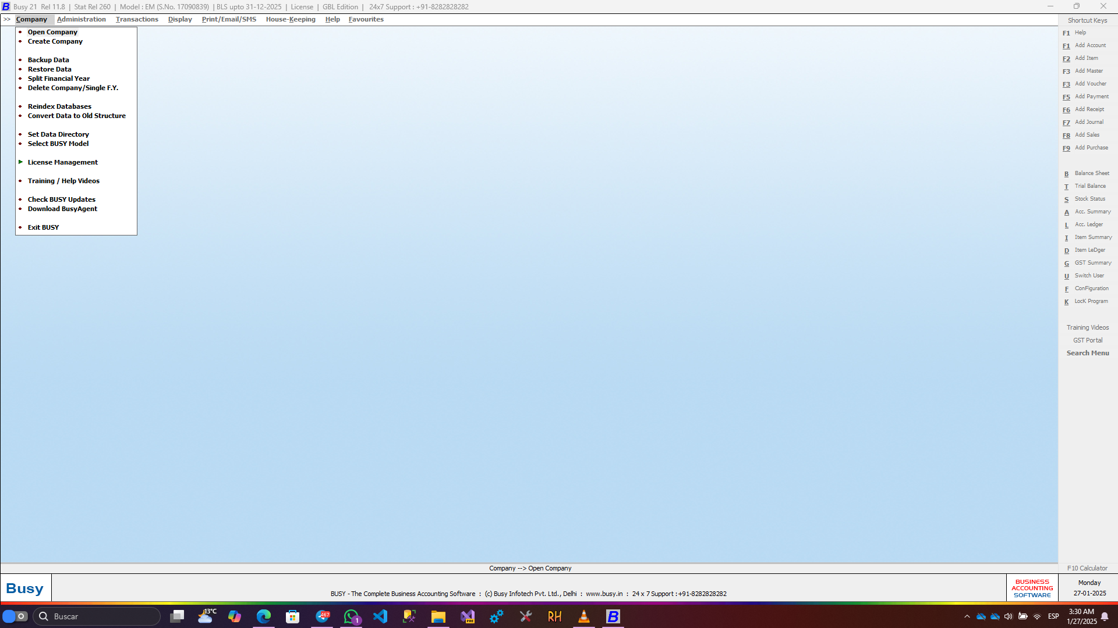Image resolution: width=1118 pixels, height=628 pixels.
Task: Open the Transactions menu
Action: (137, 19)
